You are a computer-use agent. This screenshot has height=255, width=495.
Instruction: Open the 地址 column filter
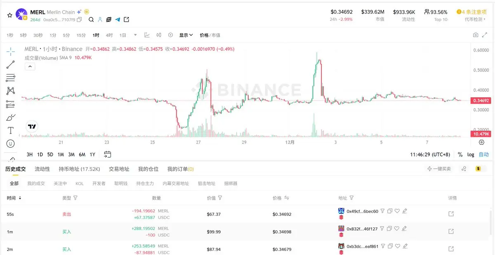pos(351,198)
